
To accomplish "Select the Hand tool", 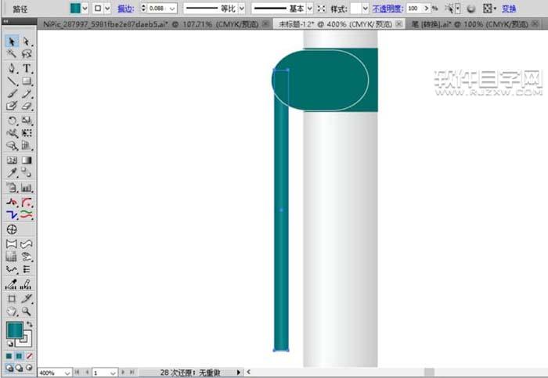I will click(12, 311).
